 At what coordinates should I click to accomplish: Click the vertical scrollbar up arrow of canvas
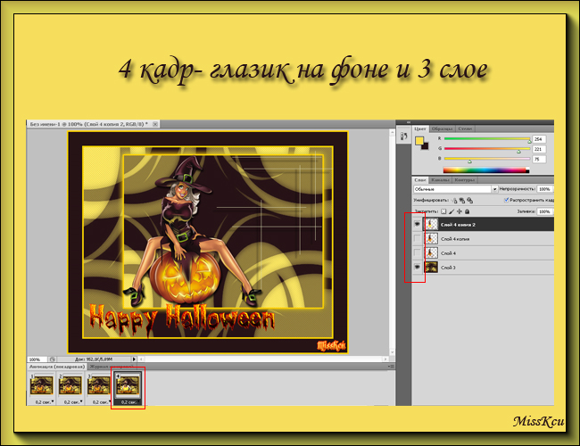(392, 132)
